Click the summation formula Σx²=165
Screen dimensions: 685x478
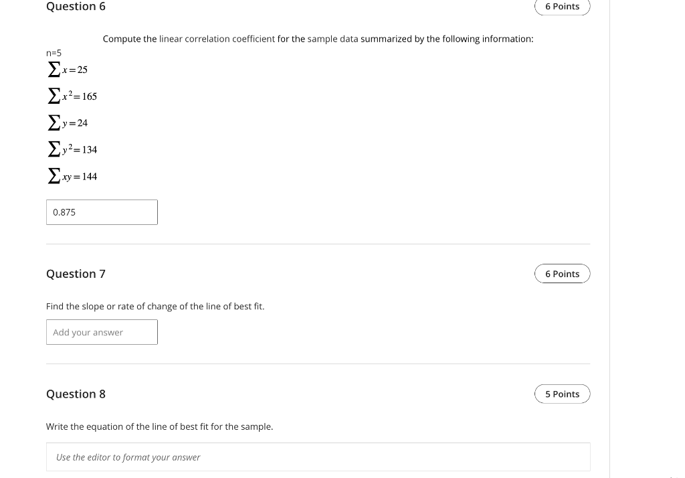click(x=71, y=95)
